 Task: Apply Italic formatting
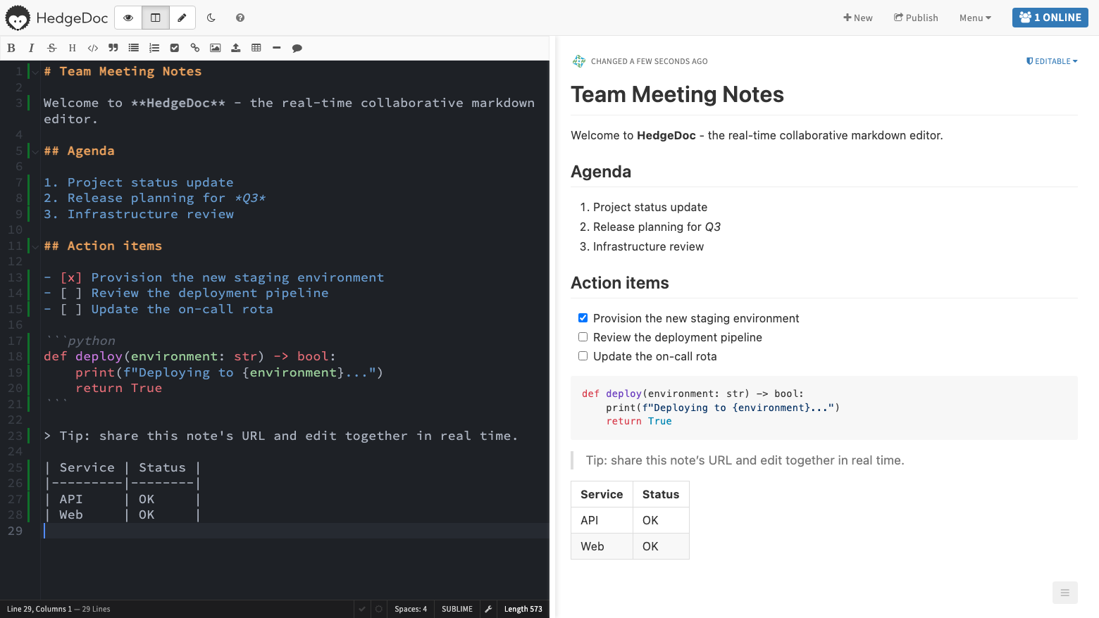point(31,48)
